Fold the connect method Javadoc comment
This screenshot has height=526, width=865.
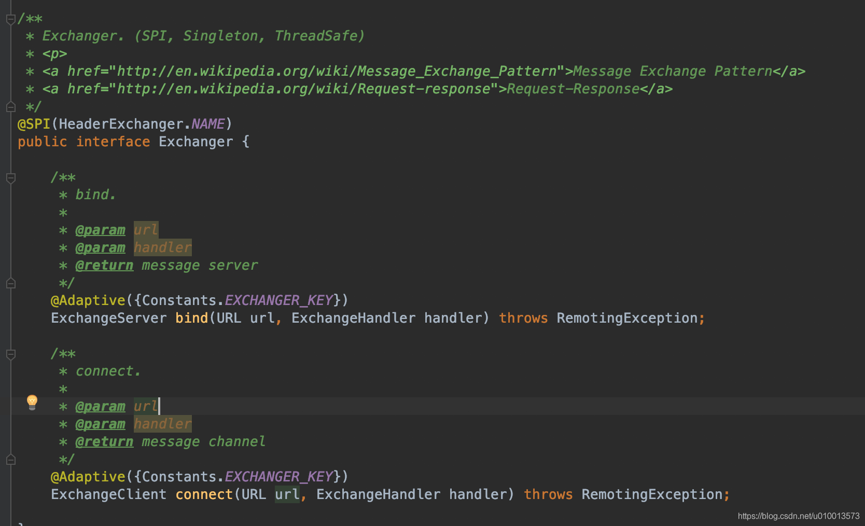(10, 354)
